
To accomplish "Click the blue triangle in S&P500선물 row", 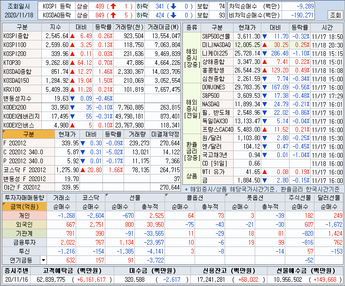I will tap(265, 36).
